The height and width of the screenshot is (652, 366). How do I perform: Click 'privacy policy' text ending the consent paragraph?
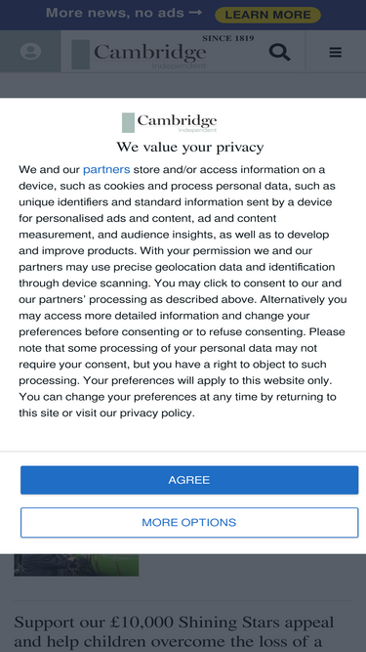click(156, 413)
